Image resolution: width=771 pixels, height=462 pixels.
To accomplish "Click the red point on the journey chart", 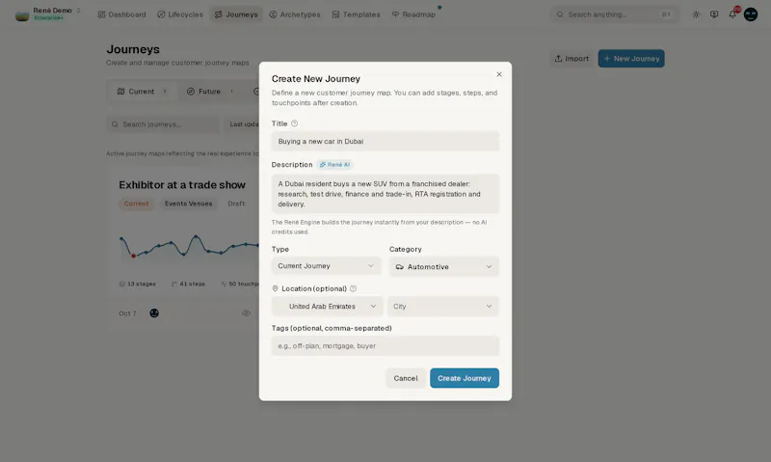I will tap(133, 256).
